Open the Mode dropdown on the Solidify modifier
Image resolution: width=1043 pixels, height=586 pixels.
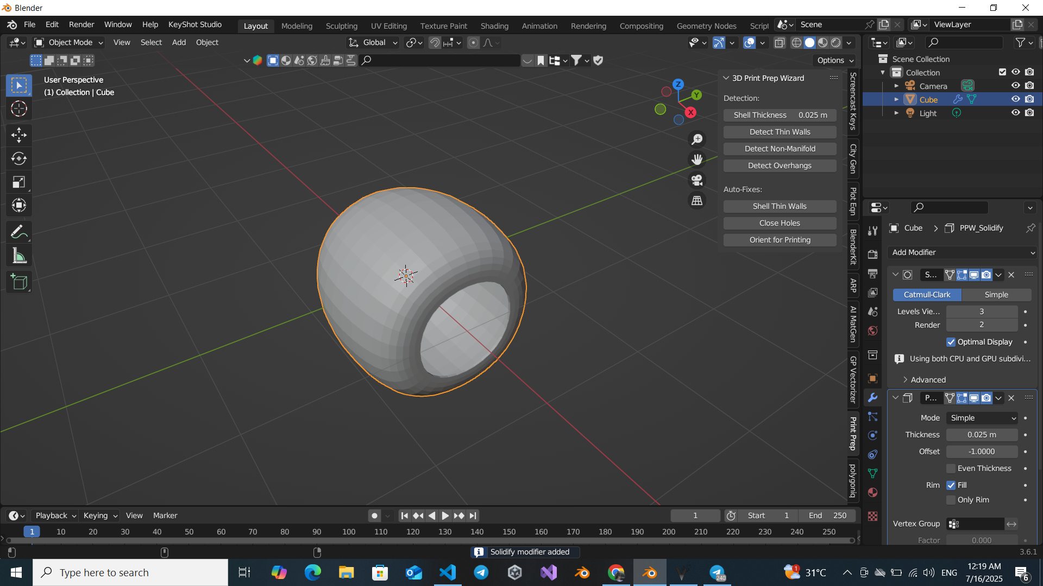981,418
